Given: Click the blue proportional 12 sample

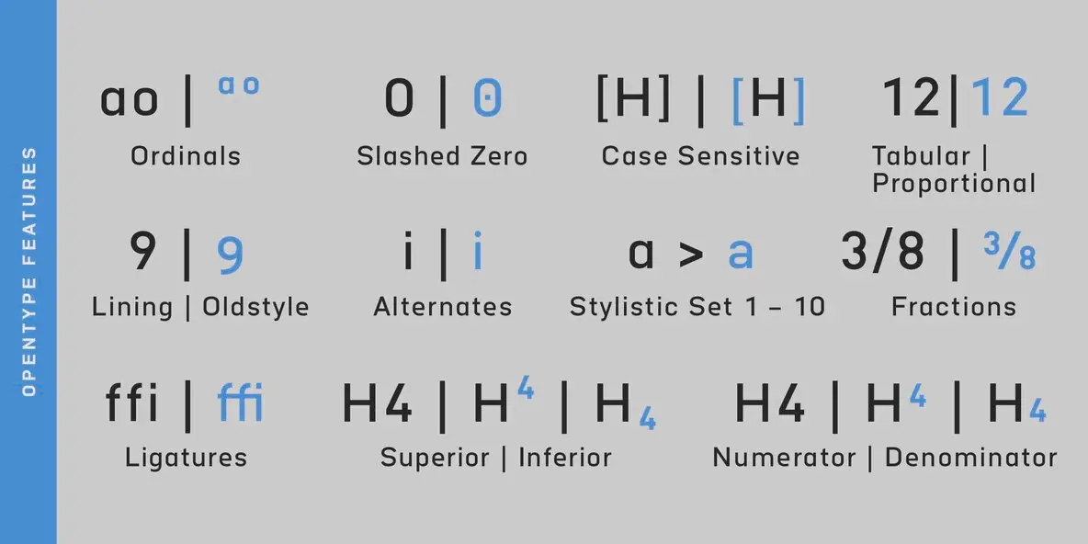Looking at the screenshot, I should [x=999, y=97].
